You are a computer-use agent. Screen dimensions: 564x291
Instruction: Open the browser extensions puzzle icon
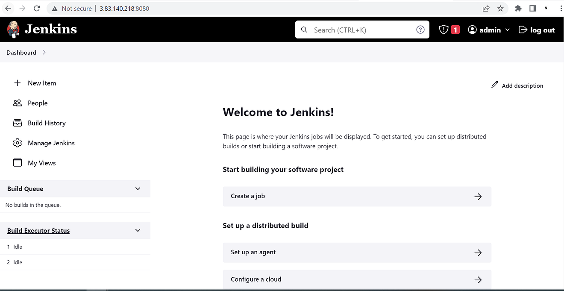518,8
